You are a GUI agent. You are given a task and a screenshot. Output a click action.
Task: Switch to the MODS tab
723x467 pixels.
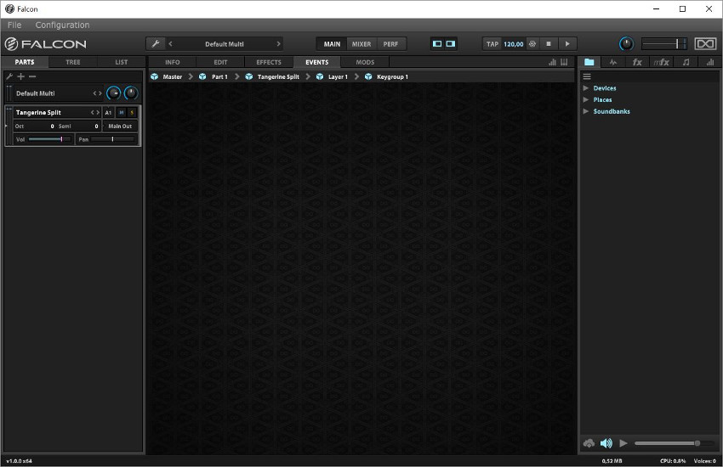pos(365,62)
